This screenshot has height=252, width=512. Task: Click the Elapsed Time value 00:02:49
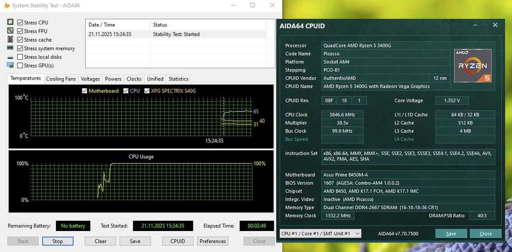click(x=257, y=225)
